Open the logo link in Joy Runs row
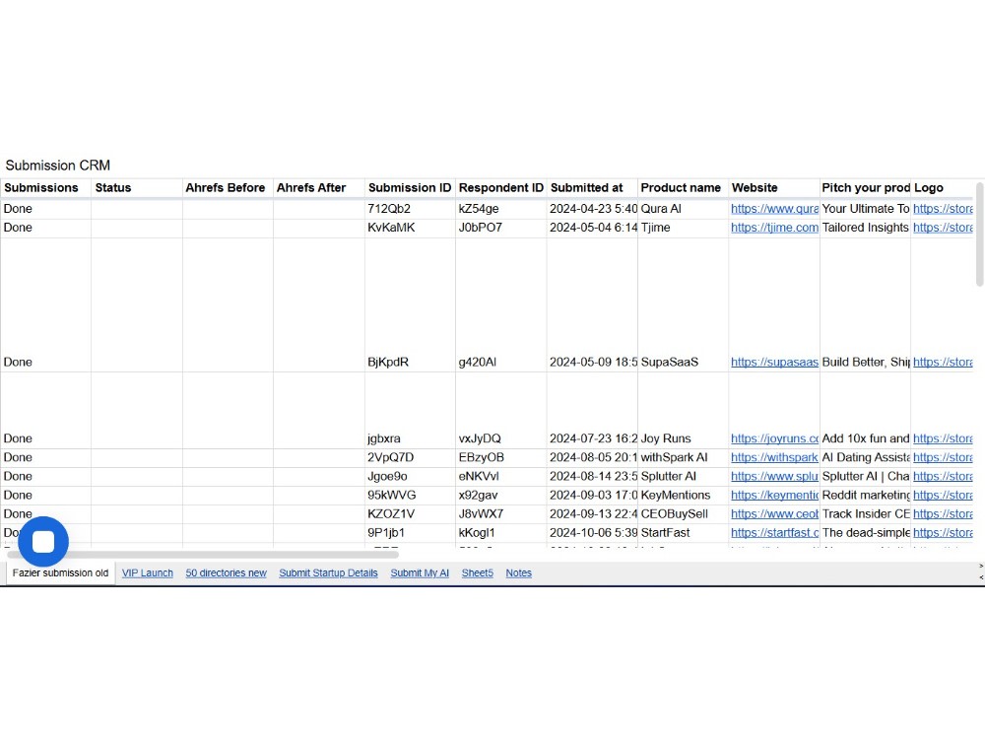 pos(943,438)
